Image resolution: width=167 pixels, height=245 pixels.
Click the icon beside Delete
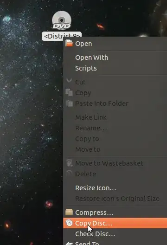69,173
